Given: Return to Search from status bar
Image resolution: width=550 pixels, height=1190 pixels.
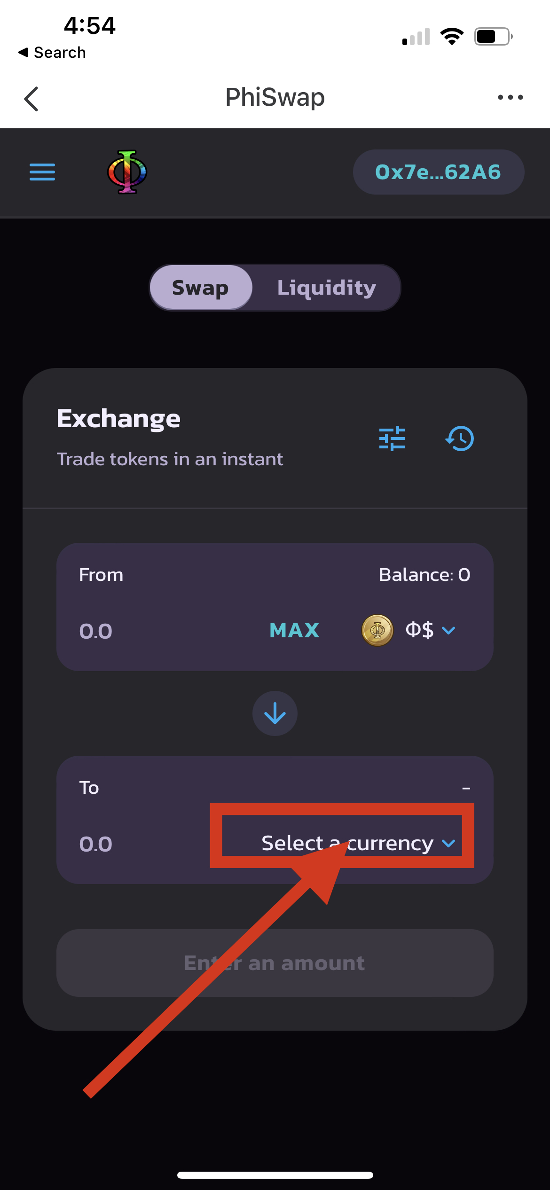Looking at the screenshot, I should click(x=52, y=53).
